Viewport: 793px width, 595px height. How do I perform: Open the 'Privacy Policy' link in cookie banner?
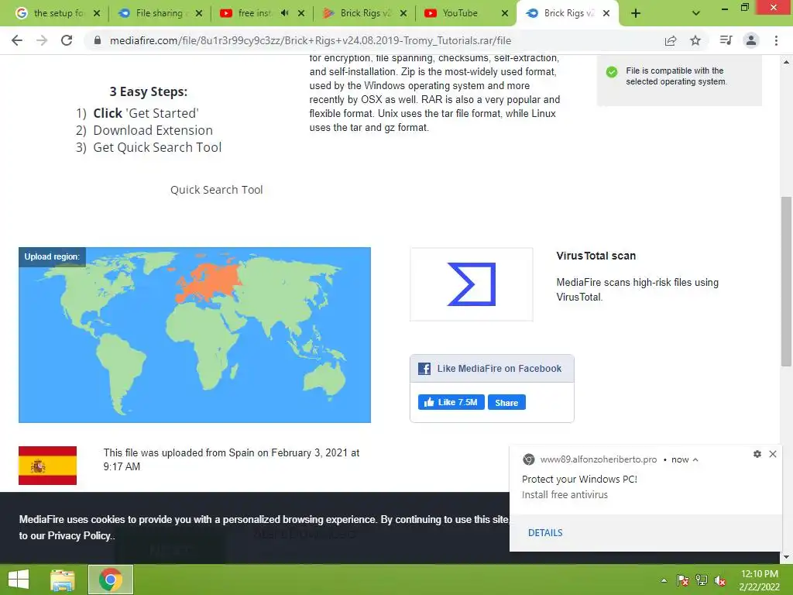pyautogui.click(x=79, y=535)
